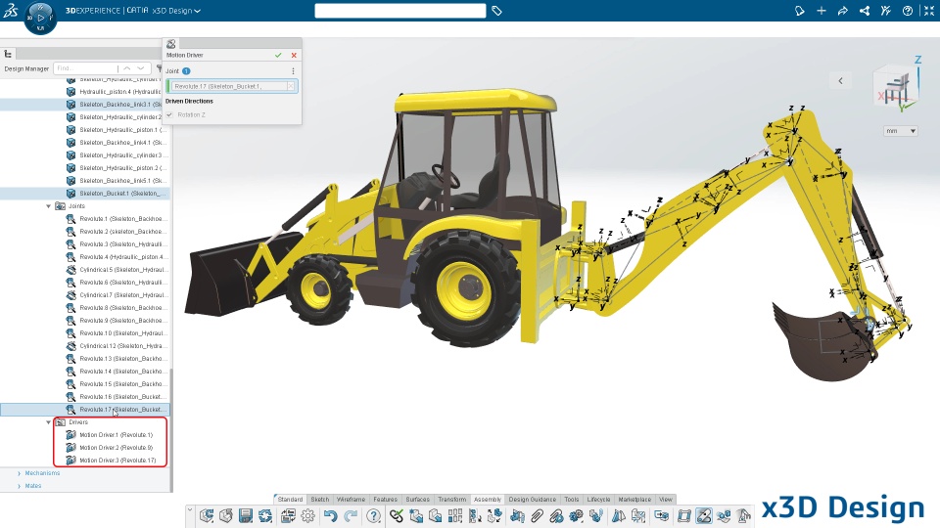Image resolution: width=940 pixels, height=528 pixels.
Task: Switch to the Lifecycle tab
Action: [598, 500]
